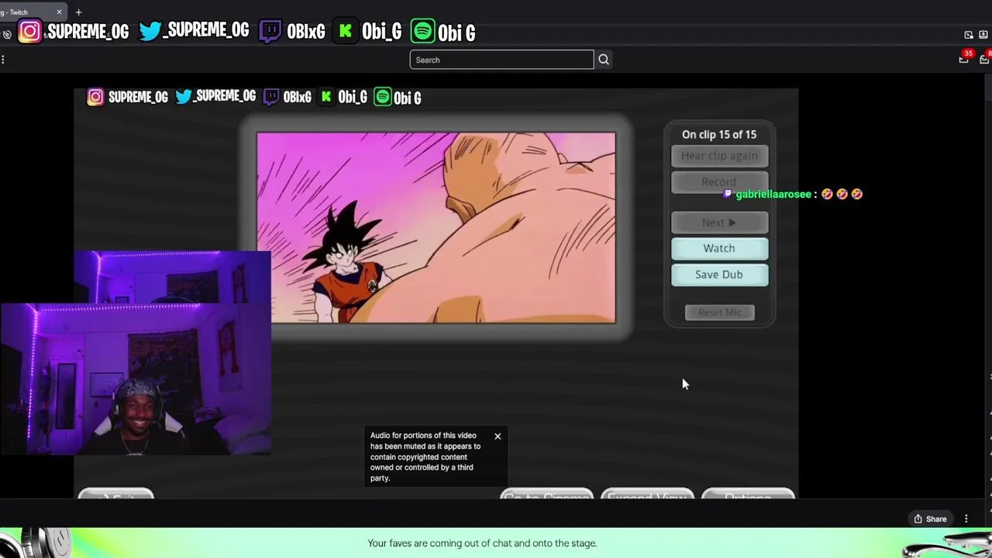Click the Watch button
This screenshot has width=992, height=558.
coord(719,248)
